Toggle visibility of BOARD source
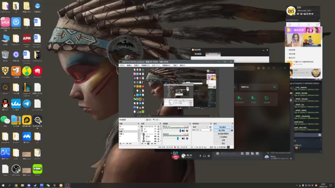 [155, 141]
